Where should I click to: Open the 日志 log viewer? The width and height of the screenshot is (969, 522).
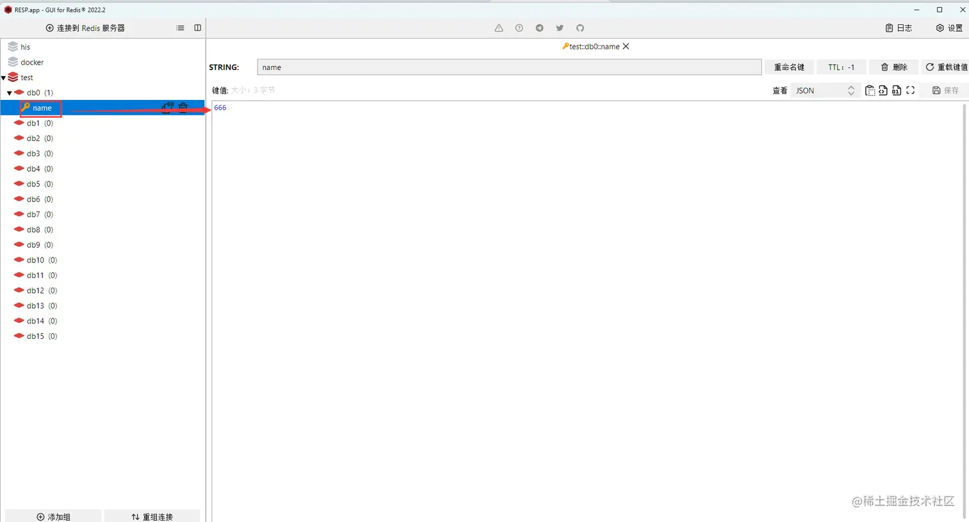(899, 28)
